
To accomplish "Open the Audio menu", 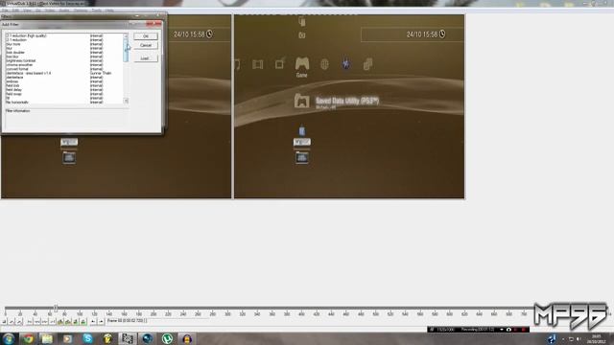I will tap(64, 11).
